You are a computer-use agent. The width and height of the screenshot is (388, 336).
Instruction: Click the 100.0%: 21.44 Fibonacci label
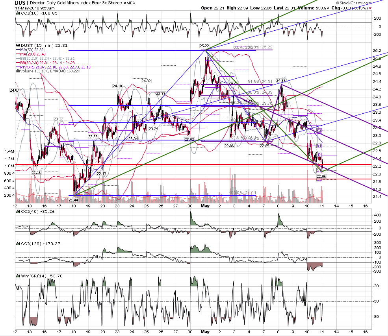(243, 192)
